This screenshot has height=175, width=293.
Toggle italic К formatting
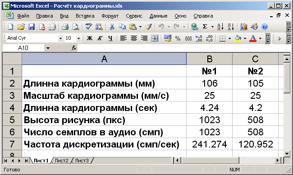(100, 38)
